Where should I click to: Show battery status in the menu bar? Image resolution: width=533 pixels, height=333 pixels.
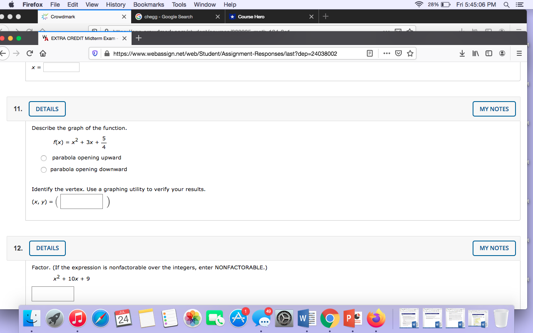445,5
